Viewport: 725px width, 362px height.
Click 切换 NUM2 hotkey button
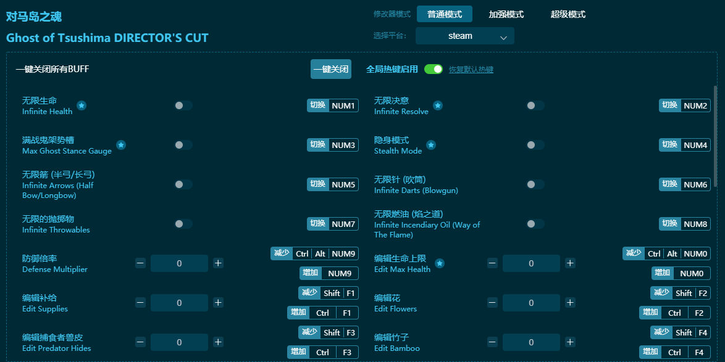coord(684,105)
